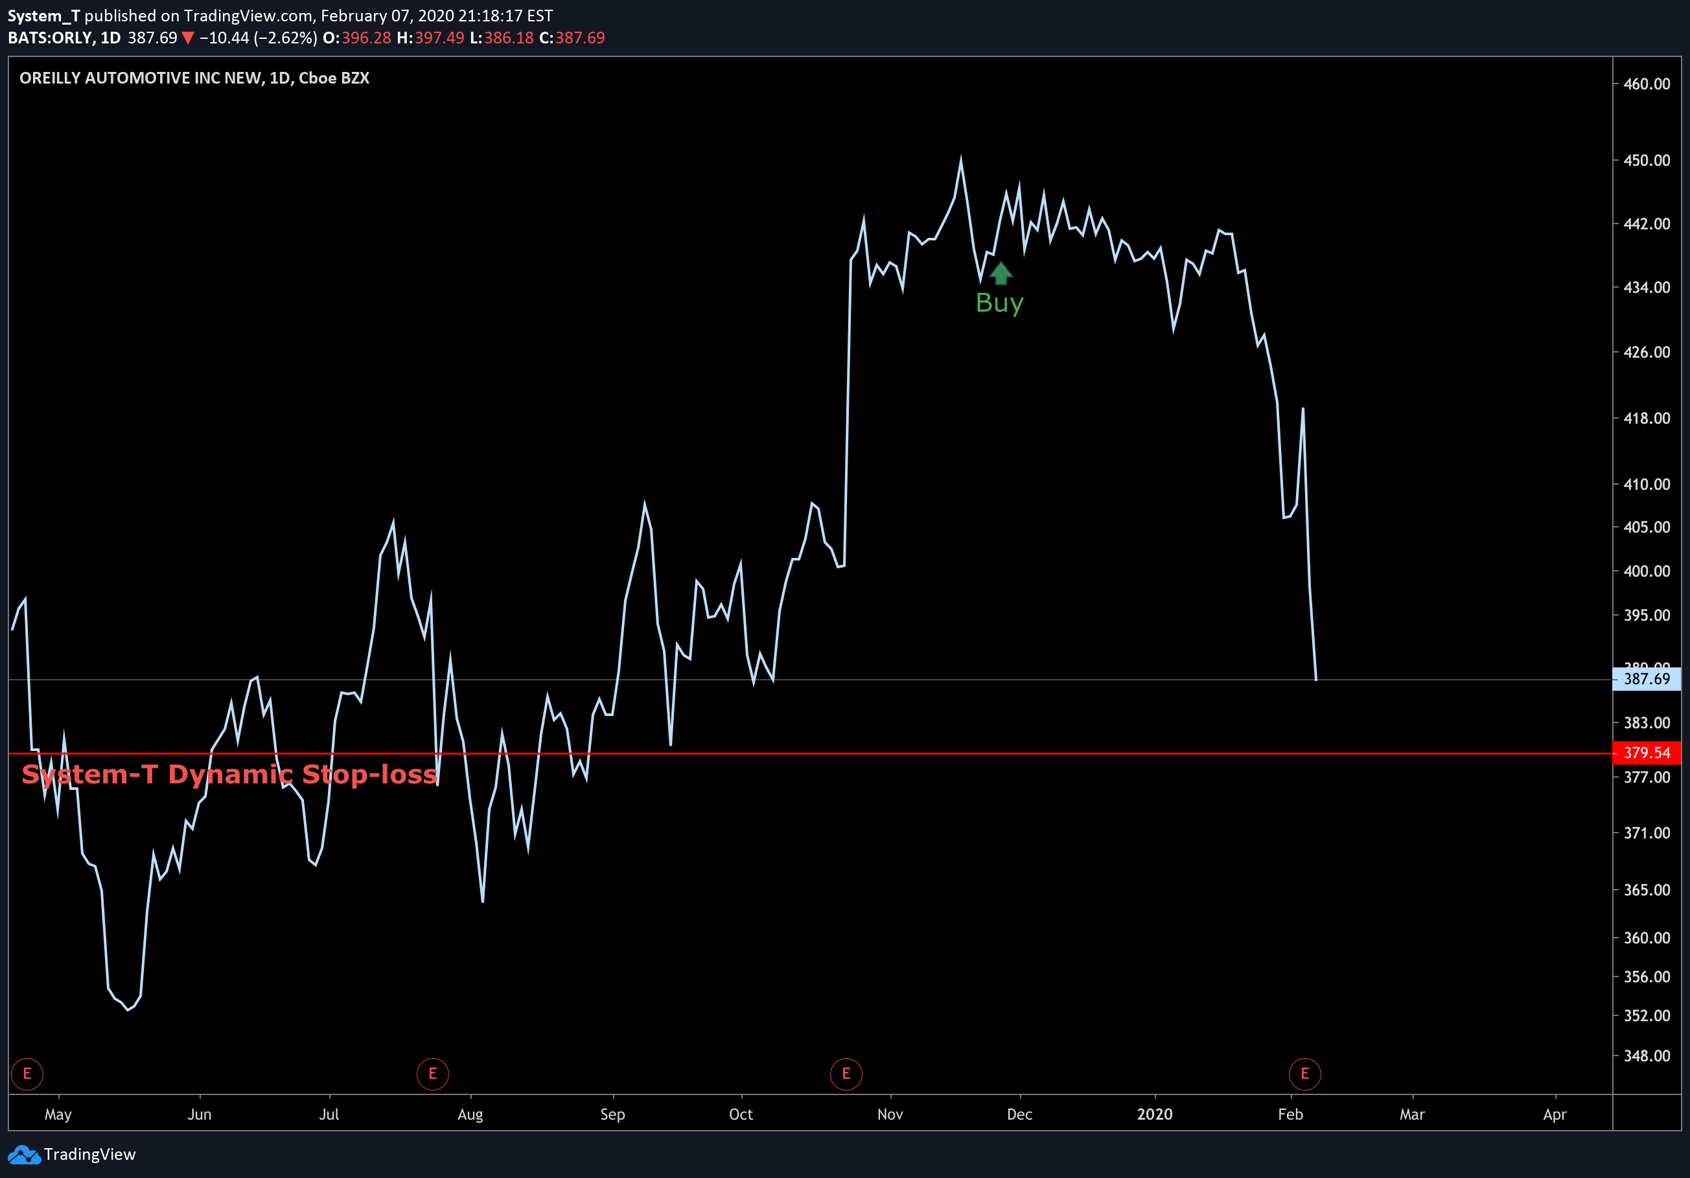
Task: Click the 383.00 price axis label
Action: coord(1647,723)
